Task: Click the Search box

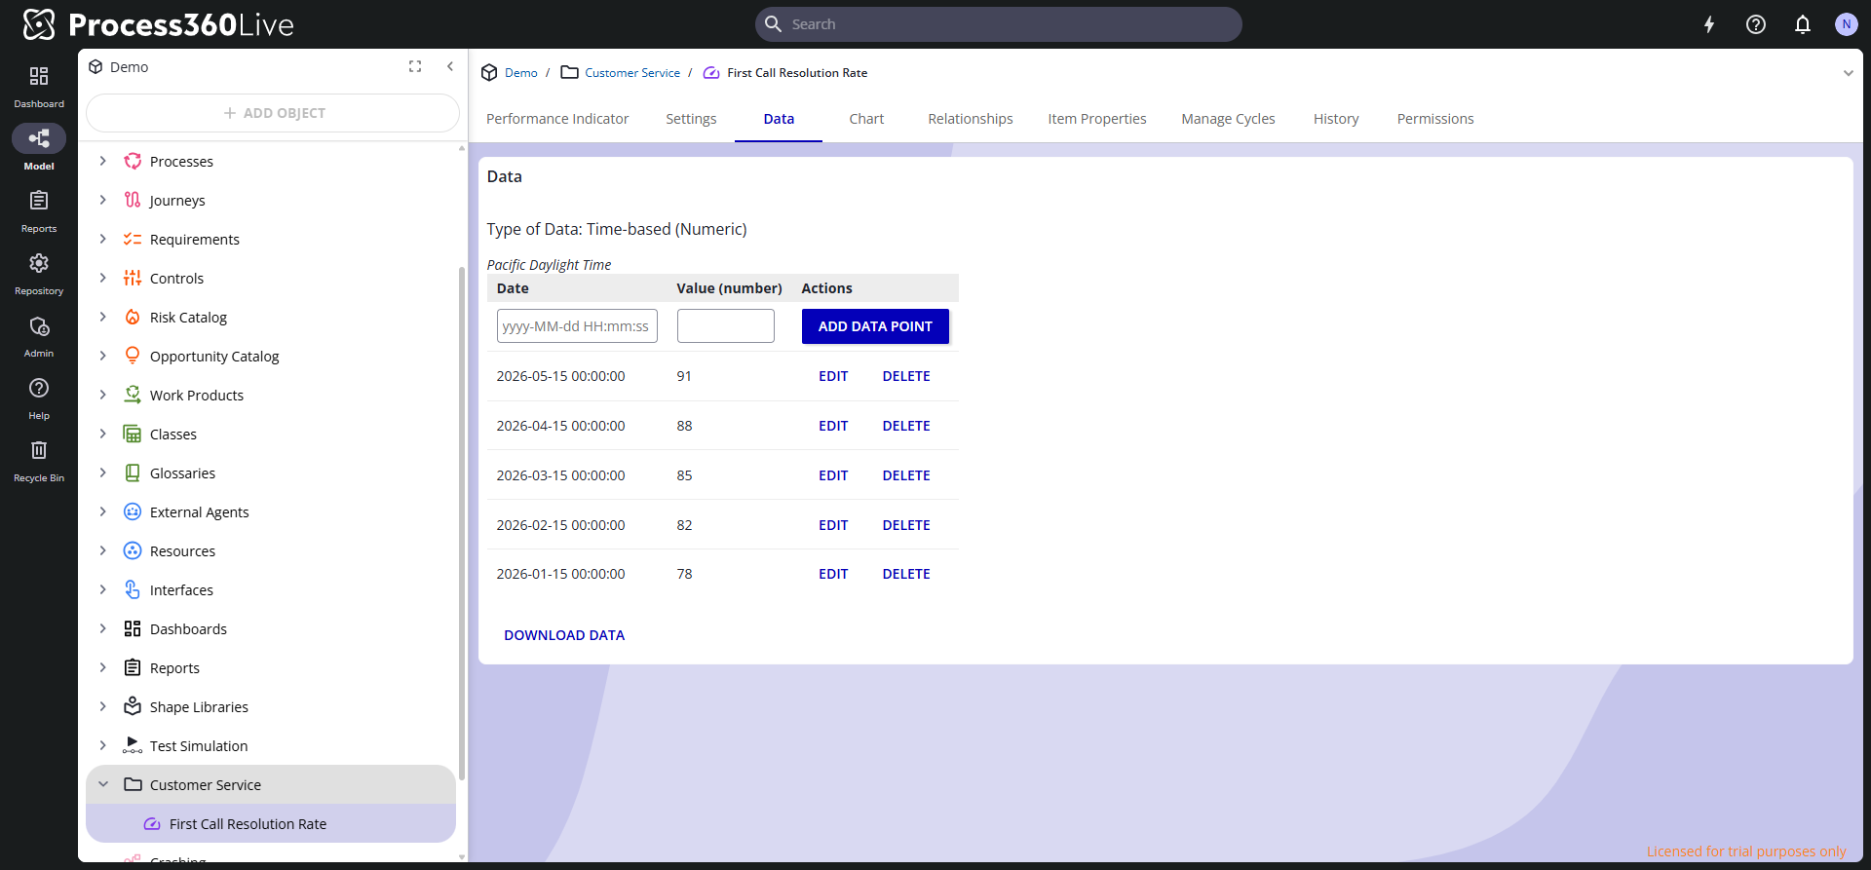Action: (x=998, y=24)
